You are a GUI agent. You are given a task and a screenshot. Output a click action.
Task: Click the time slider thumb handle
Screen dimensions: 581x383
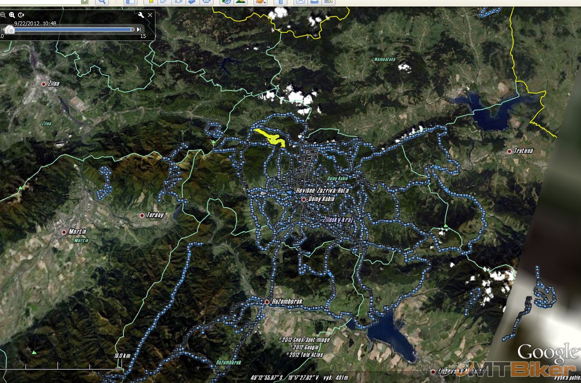[x=9, y=29]
